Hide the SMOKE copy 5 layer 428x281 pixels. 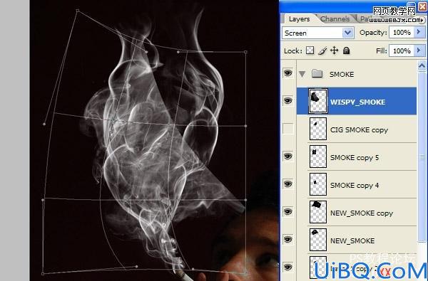[288, 157]
